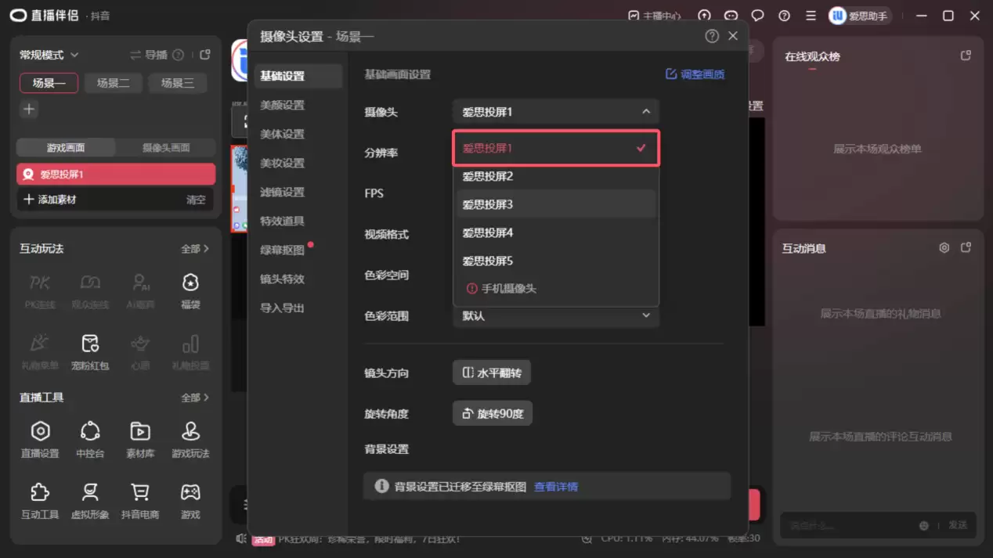Expand 互动玩法 全部 list

coord(195,249)
